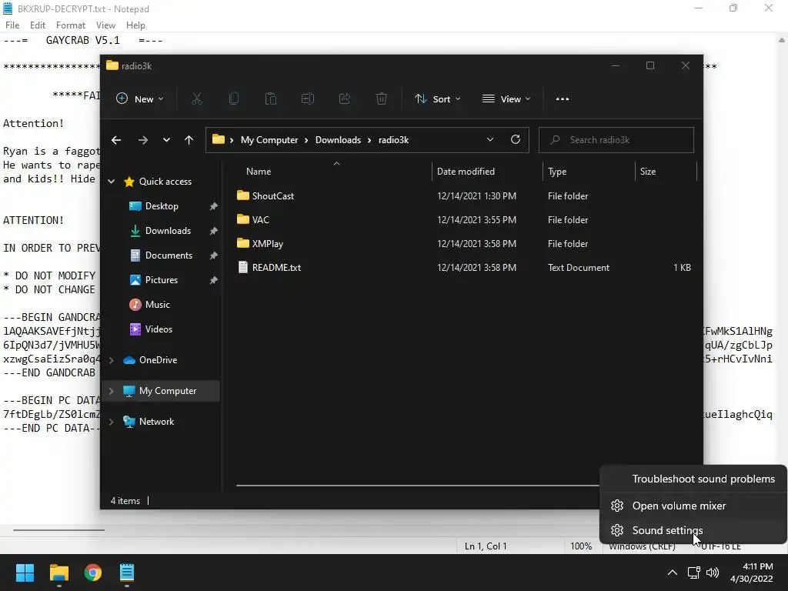Unpin Desktop using its pin icon
The image size is (788, 591).
[x=213, y=206]
